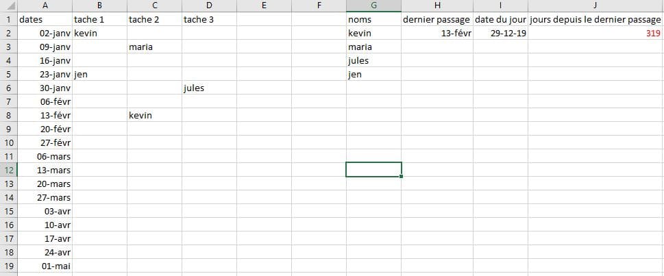Viewport: 664px width, 276px height.
Task: Click the fill handle of the selected cell
Action: [x=402, y=177]
